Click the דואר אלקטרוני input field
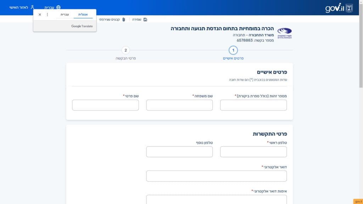This screenshot has height=204, width=363. 216,176
